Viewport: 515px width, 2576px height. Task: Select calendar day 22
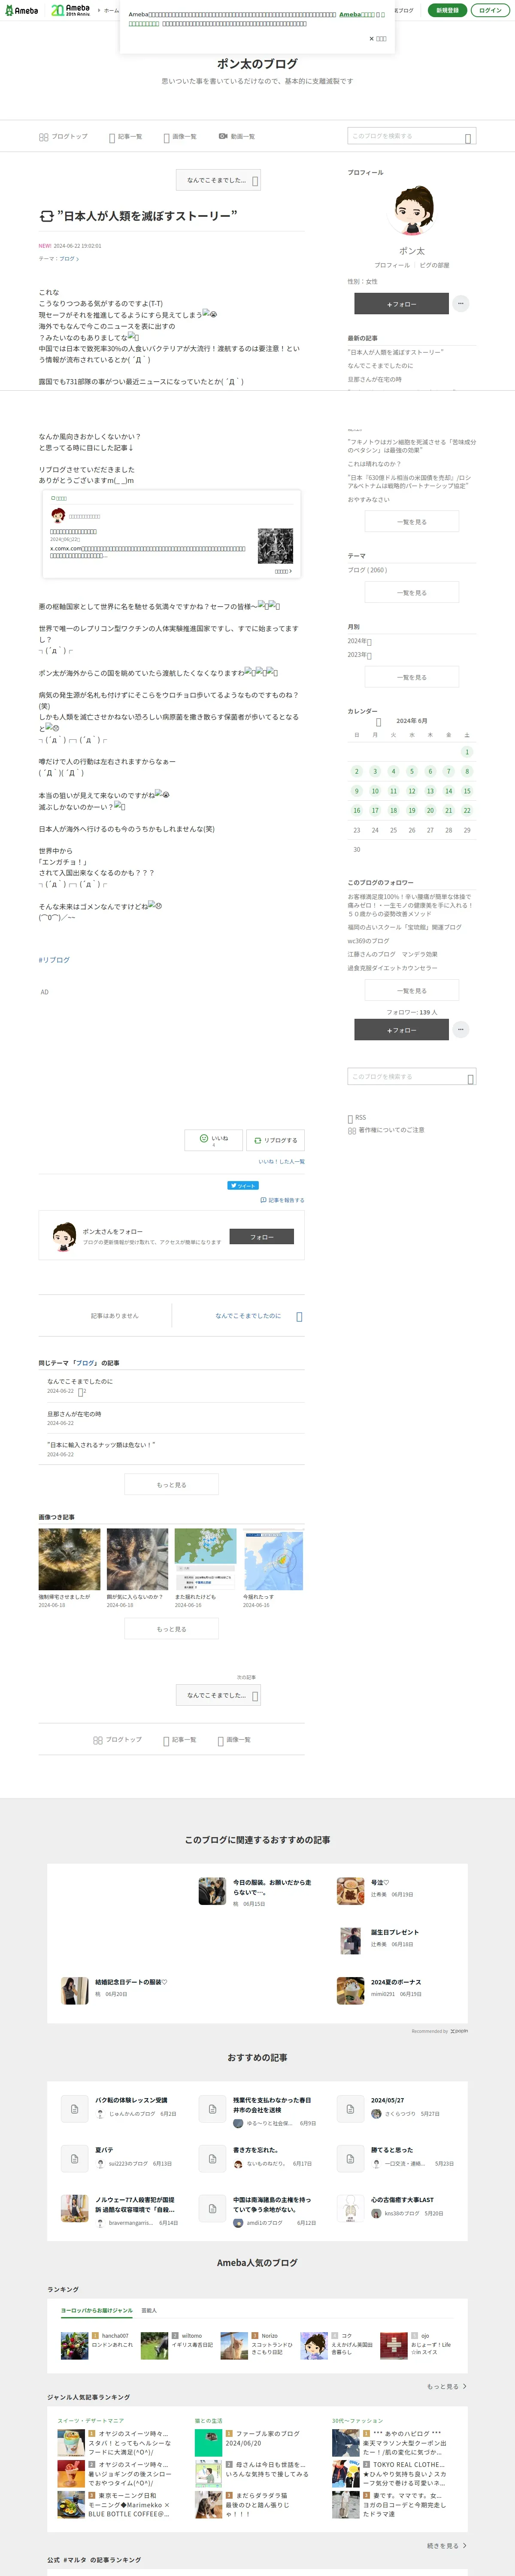pos(466,811)
